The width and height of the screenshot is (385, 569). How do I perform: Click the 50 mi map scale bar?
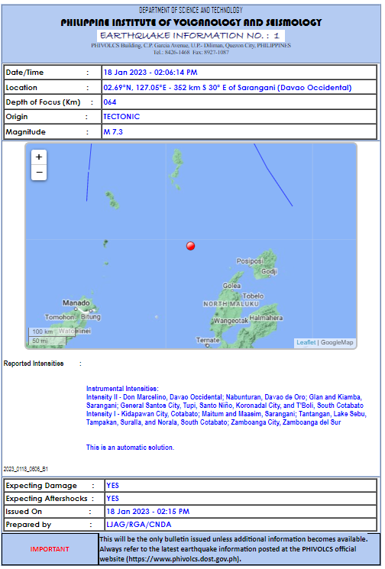pos(47,341)
